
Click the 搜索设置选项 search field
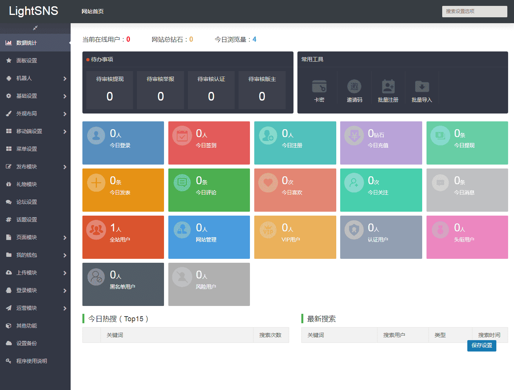pos(475,11)
